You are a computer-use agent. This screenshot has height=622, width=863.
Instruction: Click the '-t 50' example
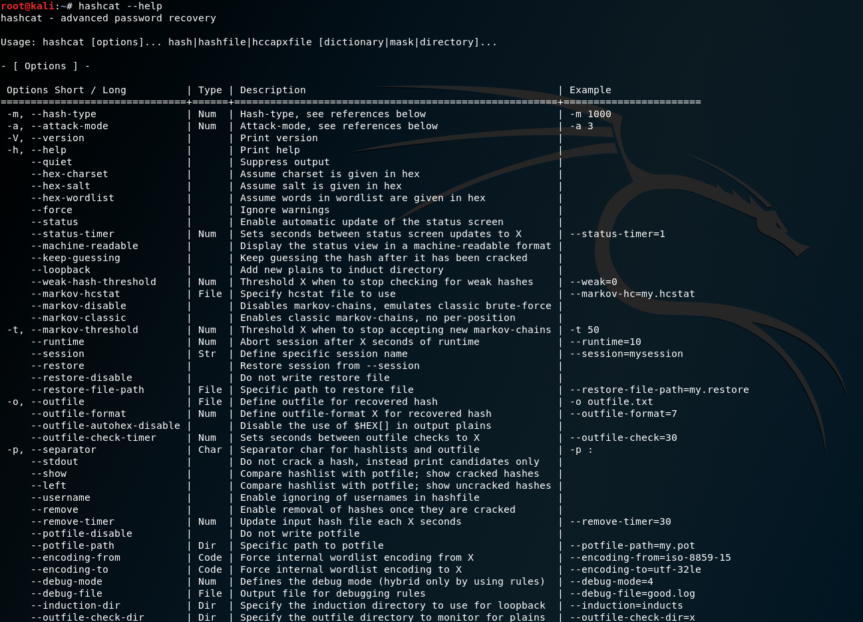click(584, 330)
